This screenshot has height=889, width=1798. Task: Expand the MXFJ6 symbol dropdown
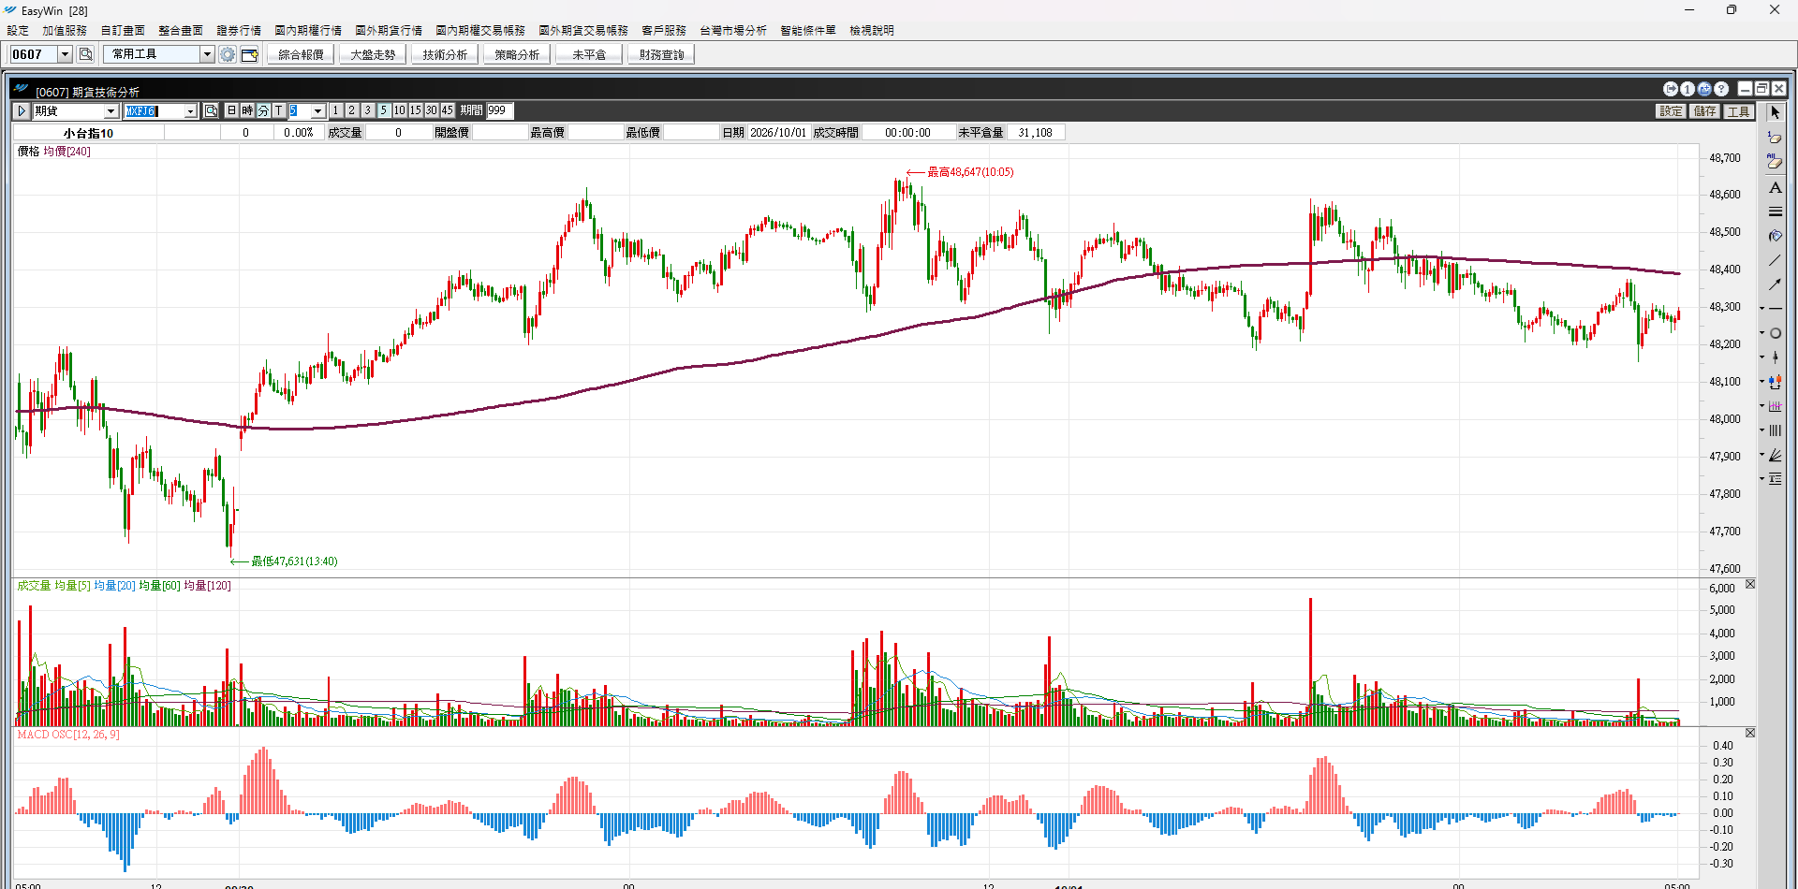click(x=190, y=110)
